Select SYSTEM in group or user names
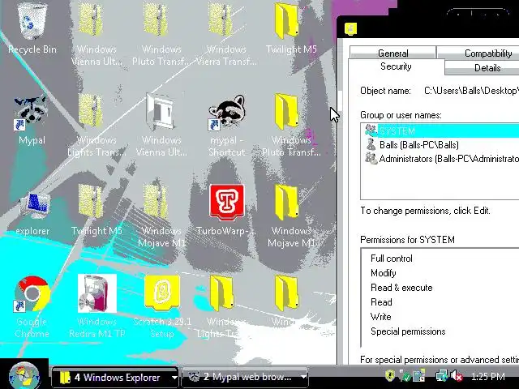This screenshot has height=389, width=519. coord(441,131)
